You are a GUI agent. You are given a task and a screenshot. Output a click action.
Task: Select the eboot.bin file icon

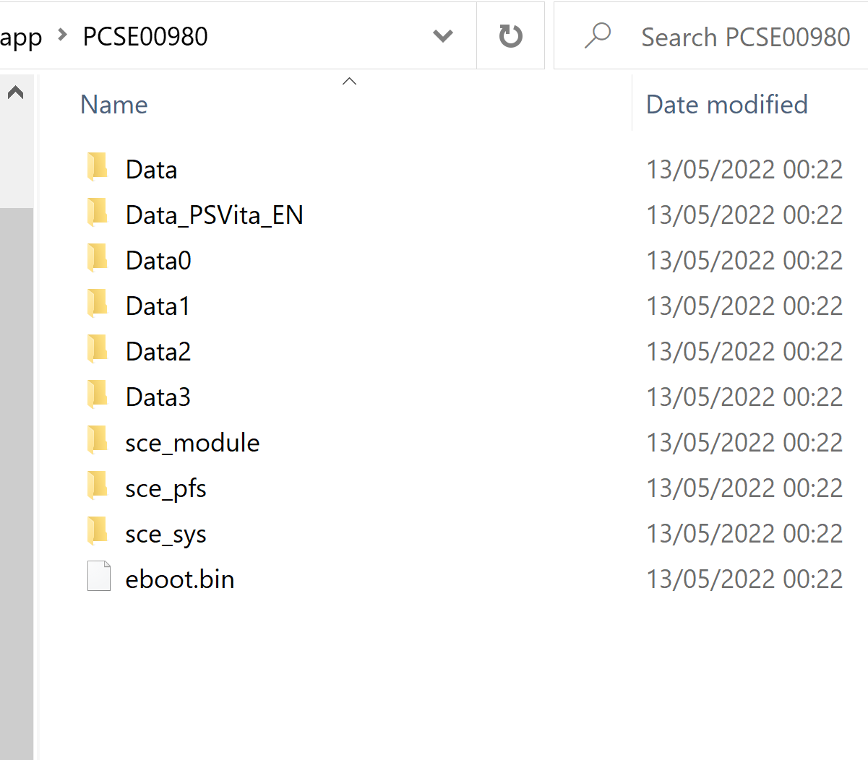click(x=98, y=577)
